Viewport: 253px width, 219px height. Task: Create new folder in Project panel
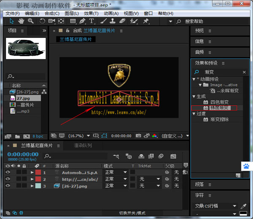[x=17, y=136]
